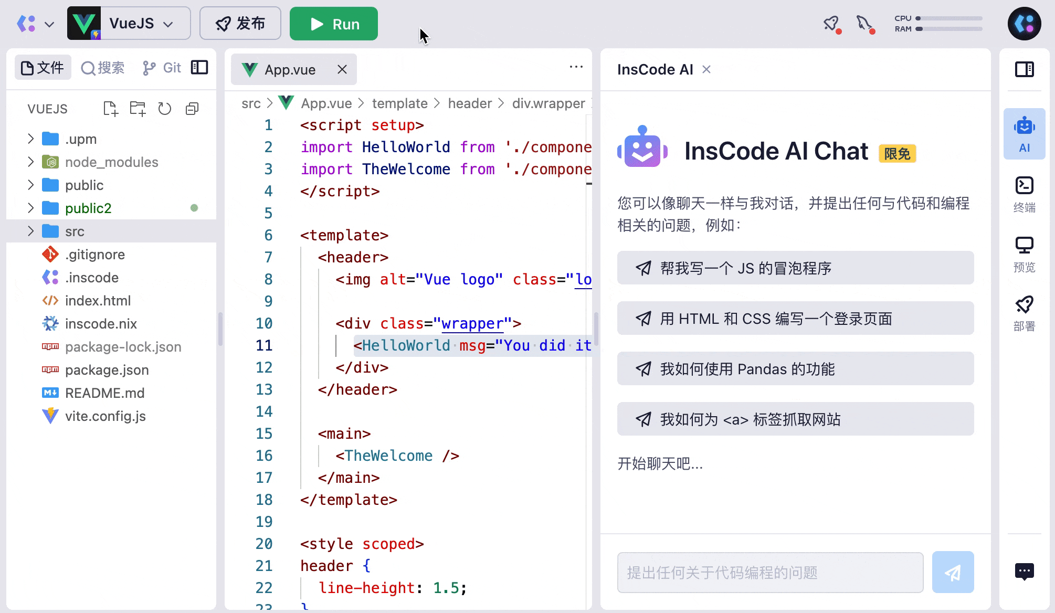
Task: Choose the HTML 和 CSS 登录页面 suggestion
Action: pyautogui.click(x=795, y=318)
